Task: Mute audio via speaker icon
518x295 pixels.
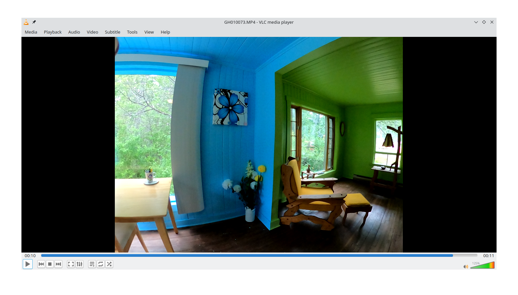Action: click(x=466, y=266)
